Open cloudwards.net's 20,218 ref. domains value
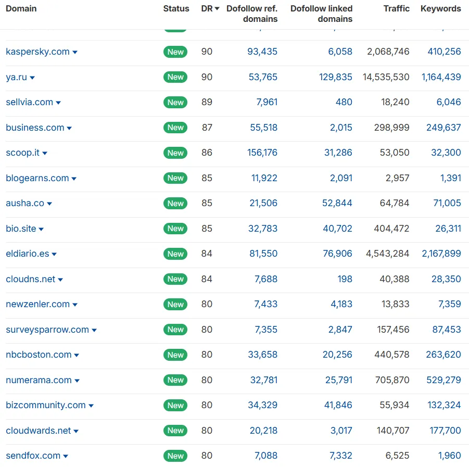The height and width of the screenshot is (467, 469). coord(263,431)
